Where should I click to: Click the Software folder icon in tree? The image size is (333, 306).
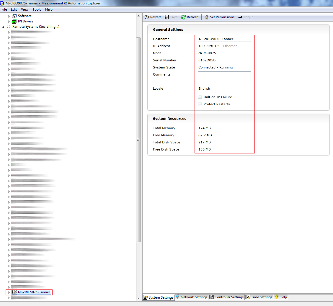point(14,16)
